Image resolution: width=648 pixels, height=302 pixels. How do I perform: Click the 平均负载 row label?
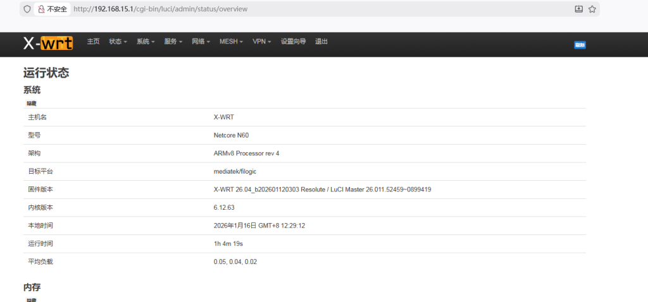click(40, 262)
